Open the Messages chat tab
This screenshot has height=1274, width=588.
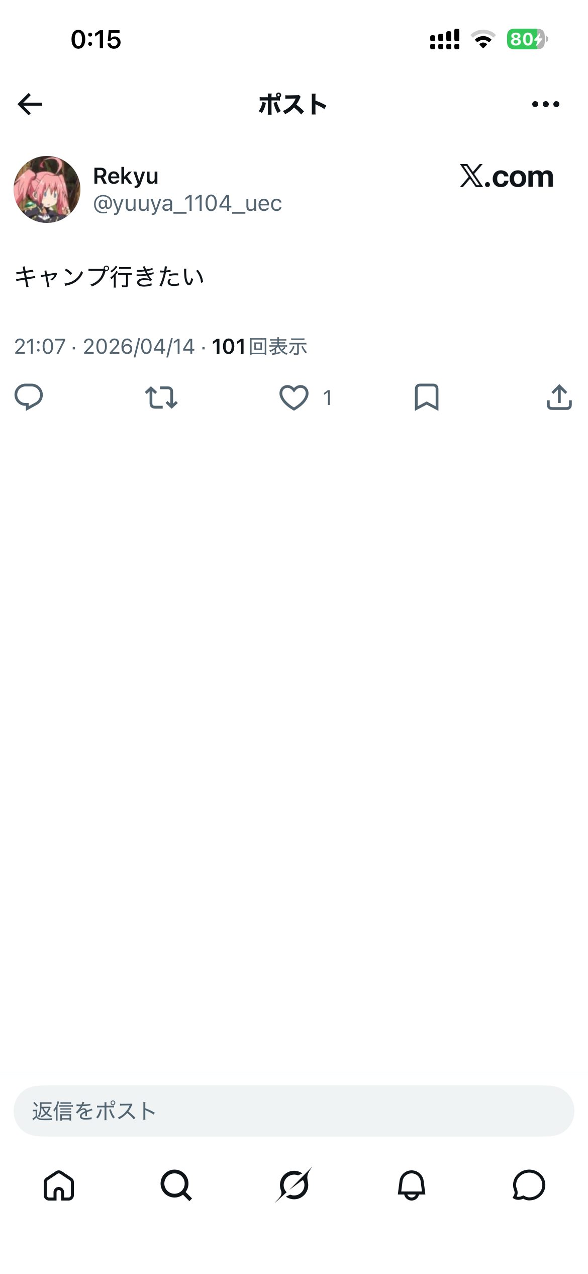coord(529,1185)
